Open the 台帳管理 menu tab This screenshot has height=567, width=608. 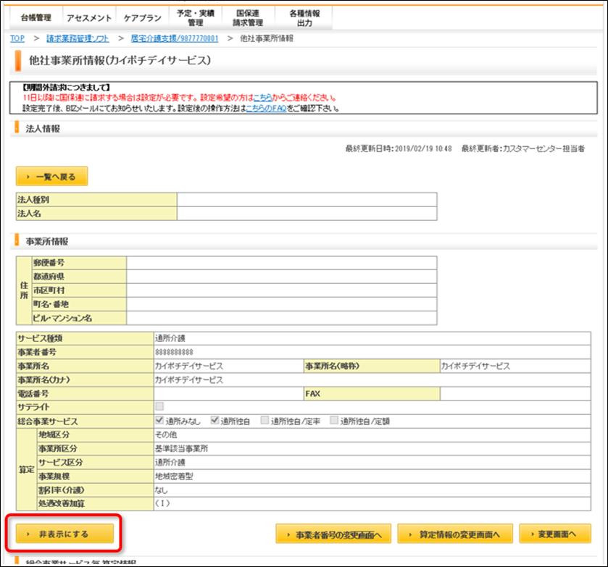[x=36, y=18]
